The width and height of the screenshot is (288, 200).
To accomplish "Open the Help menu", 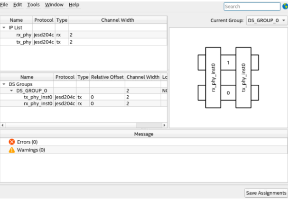I will pos(74,5).
